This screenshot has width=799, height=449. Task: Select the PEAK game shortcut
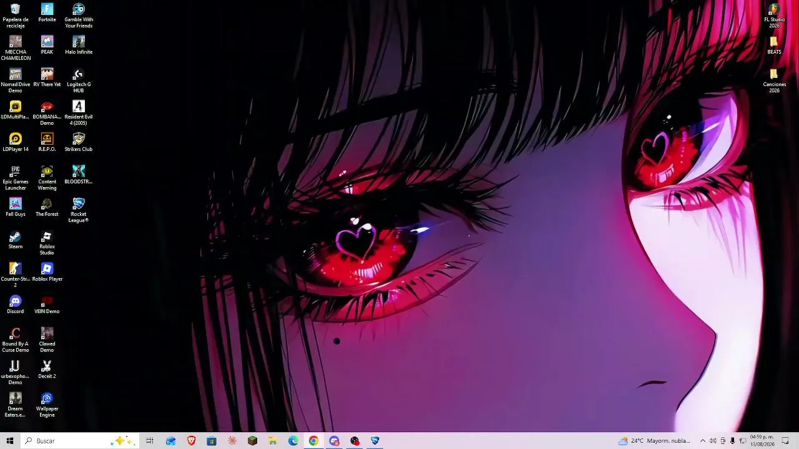[x=47, y=45]
